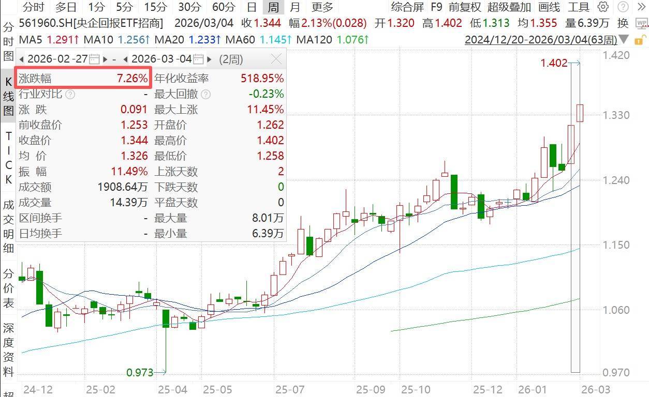Click the 画线 drawing button
Screen dimensions: 649x397
tap(549, 7)
